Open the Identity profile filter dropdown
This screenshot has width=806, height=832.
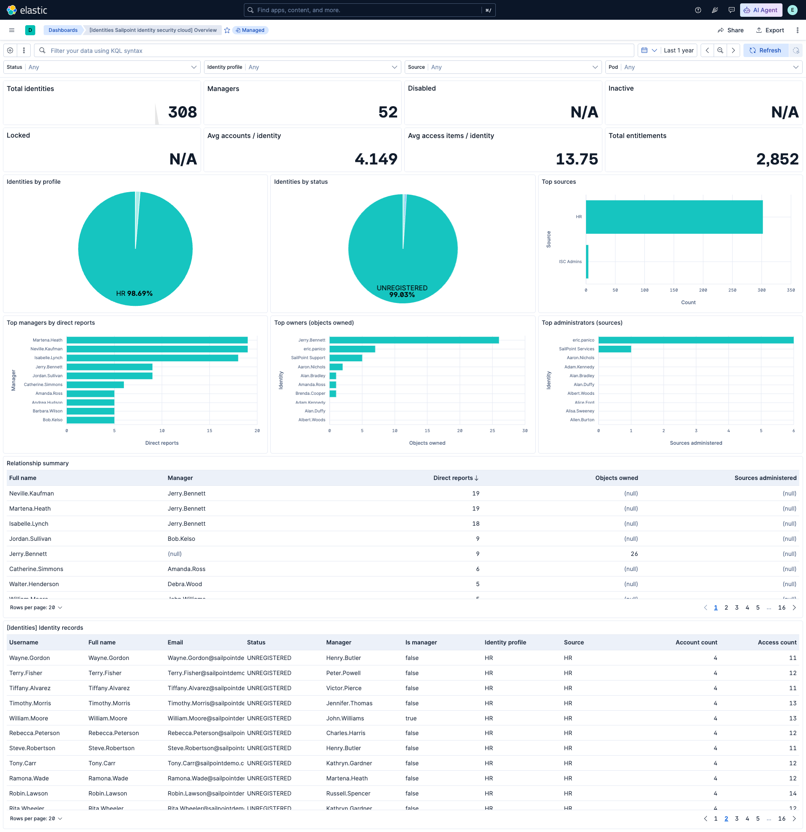coord(302,67)
